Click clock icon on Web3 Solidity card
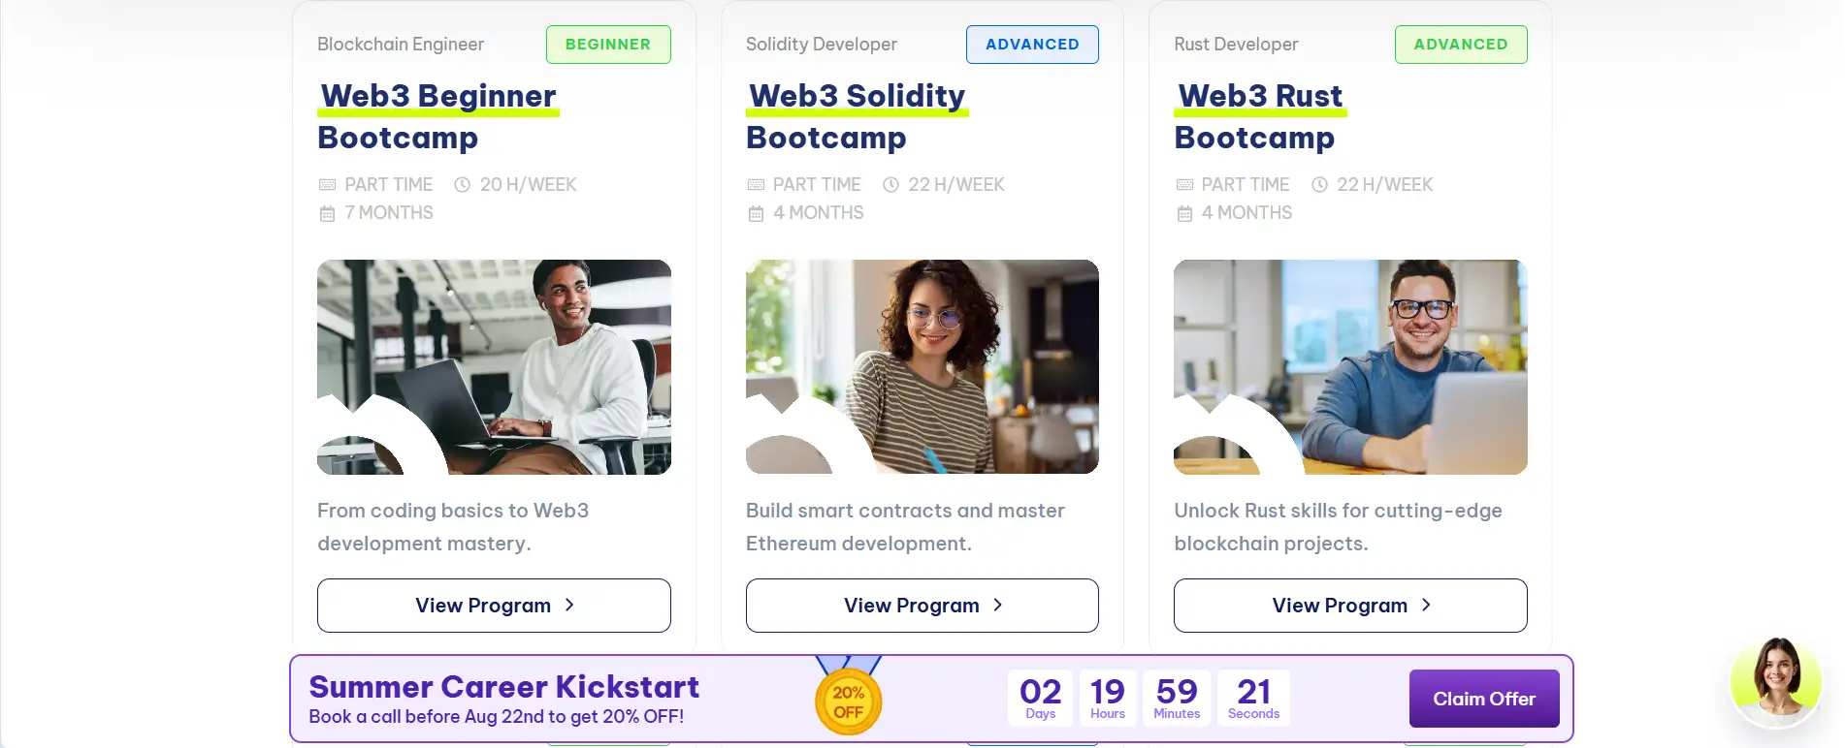The width and height of the screenshot is (1845, 748). point(890,185)
